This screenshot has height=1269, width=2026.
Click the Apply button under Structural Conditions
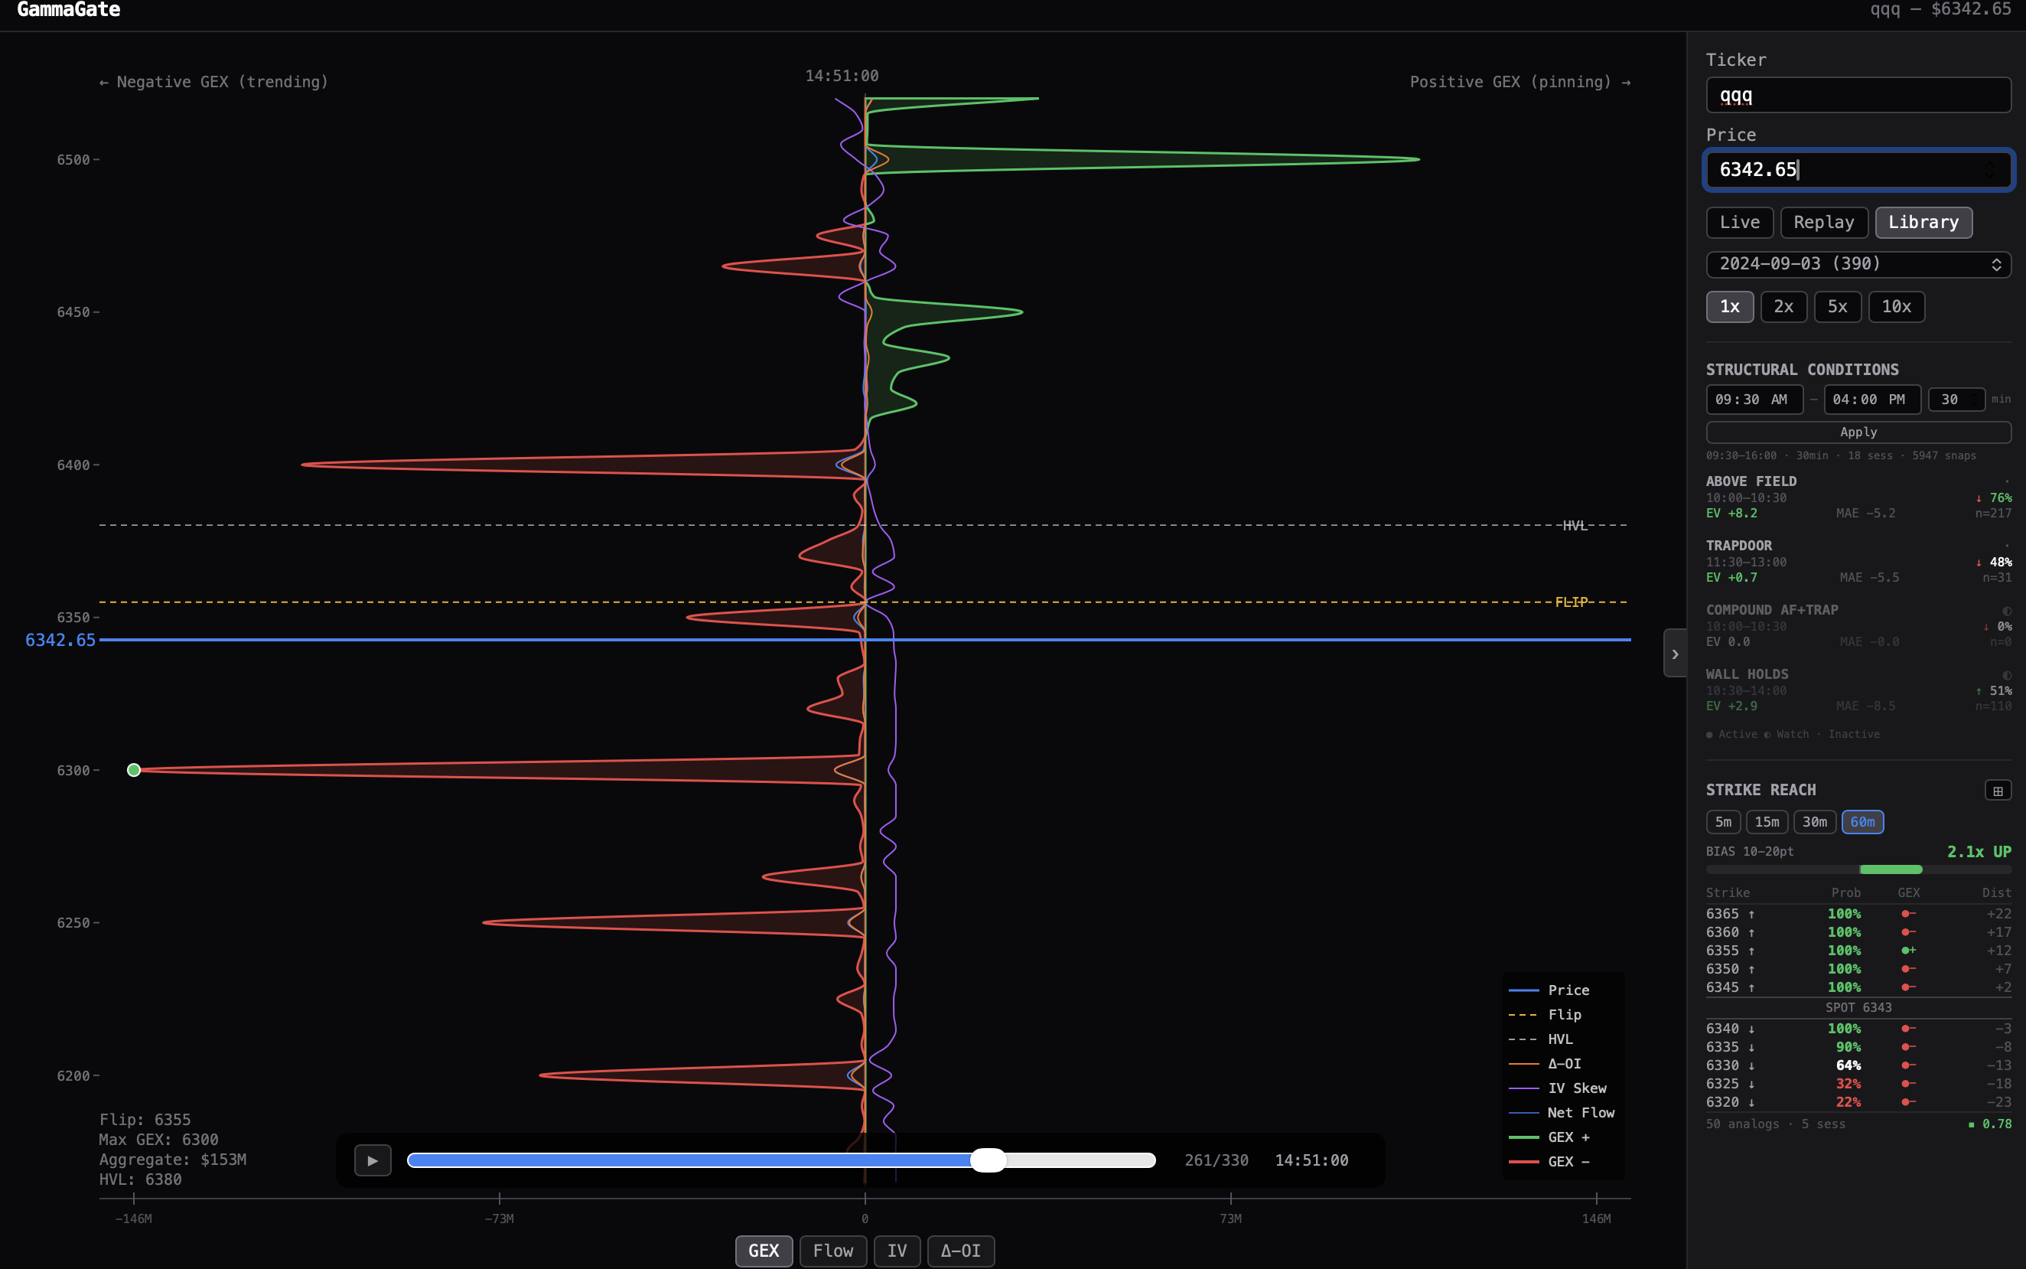[x=1858, y=432]
